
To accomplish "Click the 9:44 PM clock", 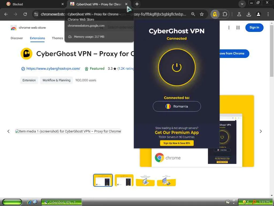I will (264, 202).
